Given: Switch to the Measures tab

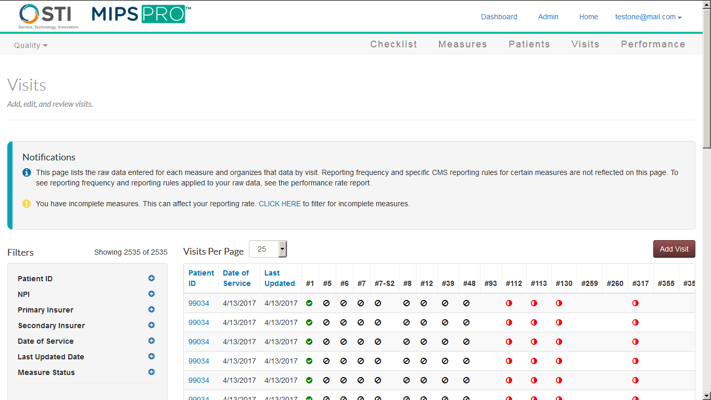Looking at the screenshot, I should (462, 44).
